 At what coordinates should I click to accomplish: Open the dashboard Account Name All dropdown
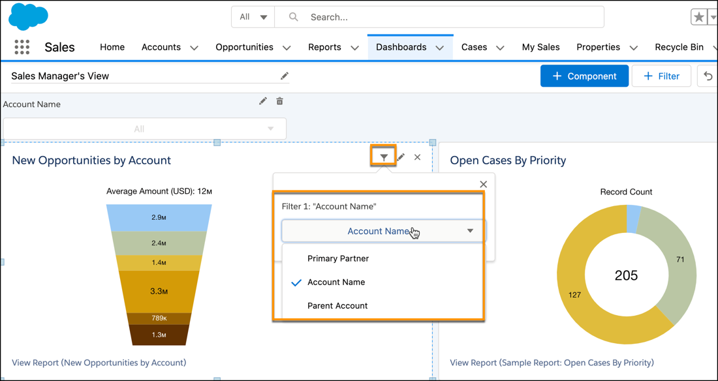pos(145,129)
